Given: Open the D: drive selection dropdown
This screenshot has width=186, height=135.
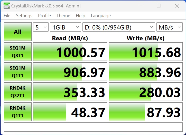Looking at the screenshot, I should [118, 27].
